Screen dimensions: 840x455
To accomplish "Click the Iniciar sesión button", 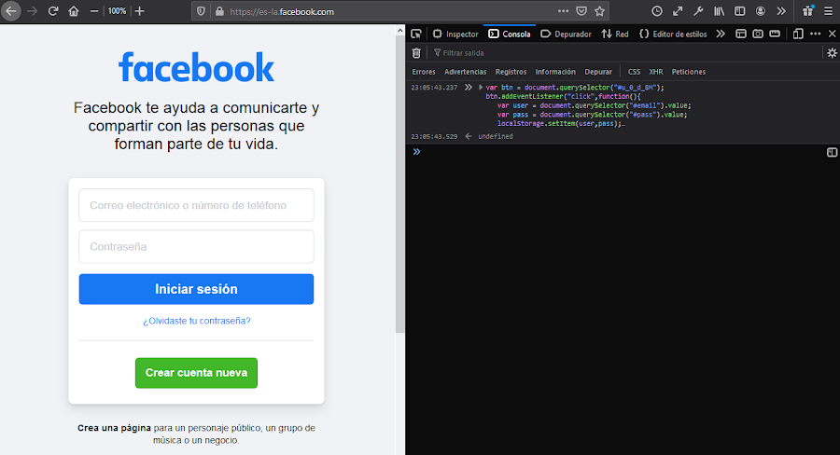I will pos(196,289).
